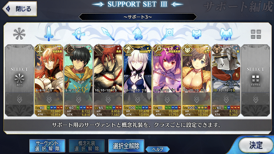Select the Rider class horse icon
The height and width of the screenshot is (154, 274).
(x=137, y=34)
